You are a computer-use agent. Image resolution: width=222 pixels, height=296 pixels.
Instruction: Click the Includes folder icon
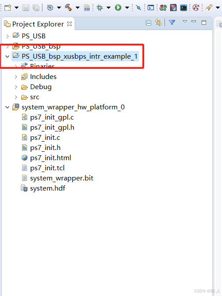click(x=24, y=77)
